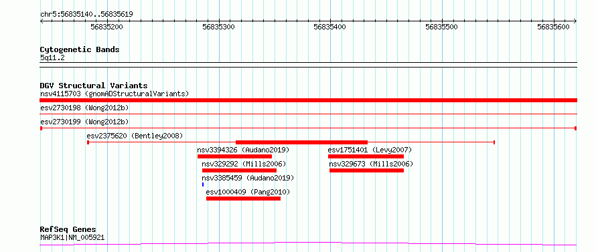The image size is (596, 252).
Task: Open the nsv329673 (Mills2006) variant bar
Action: coord(366,170)
